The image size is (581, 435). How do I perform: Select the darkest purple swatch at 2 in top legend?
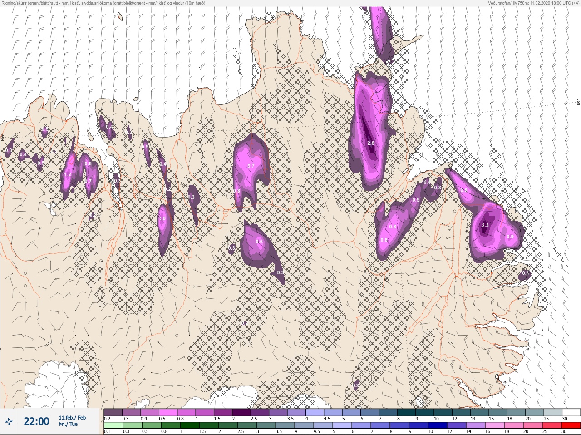(x=241, y=412)
